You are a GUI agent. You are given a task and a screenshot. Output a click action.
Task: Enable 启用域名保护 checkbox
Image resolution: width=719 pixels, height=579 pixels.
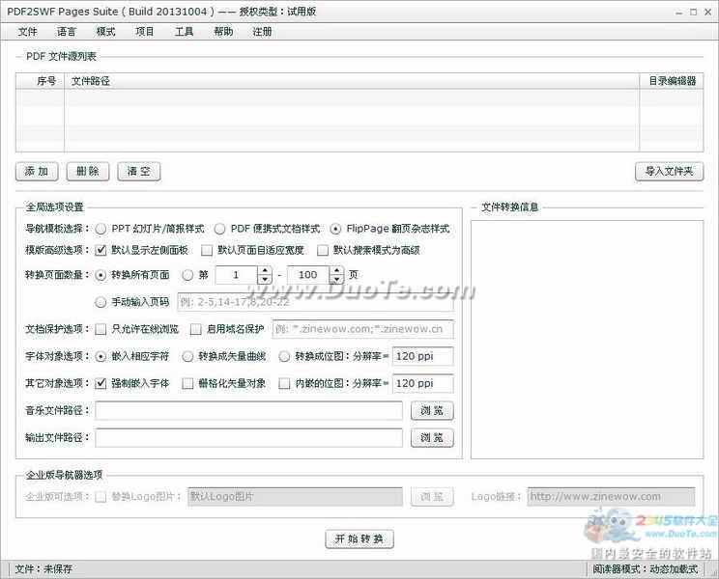point(196,329)
